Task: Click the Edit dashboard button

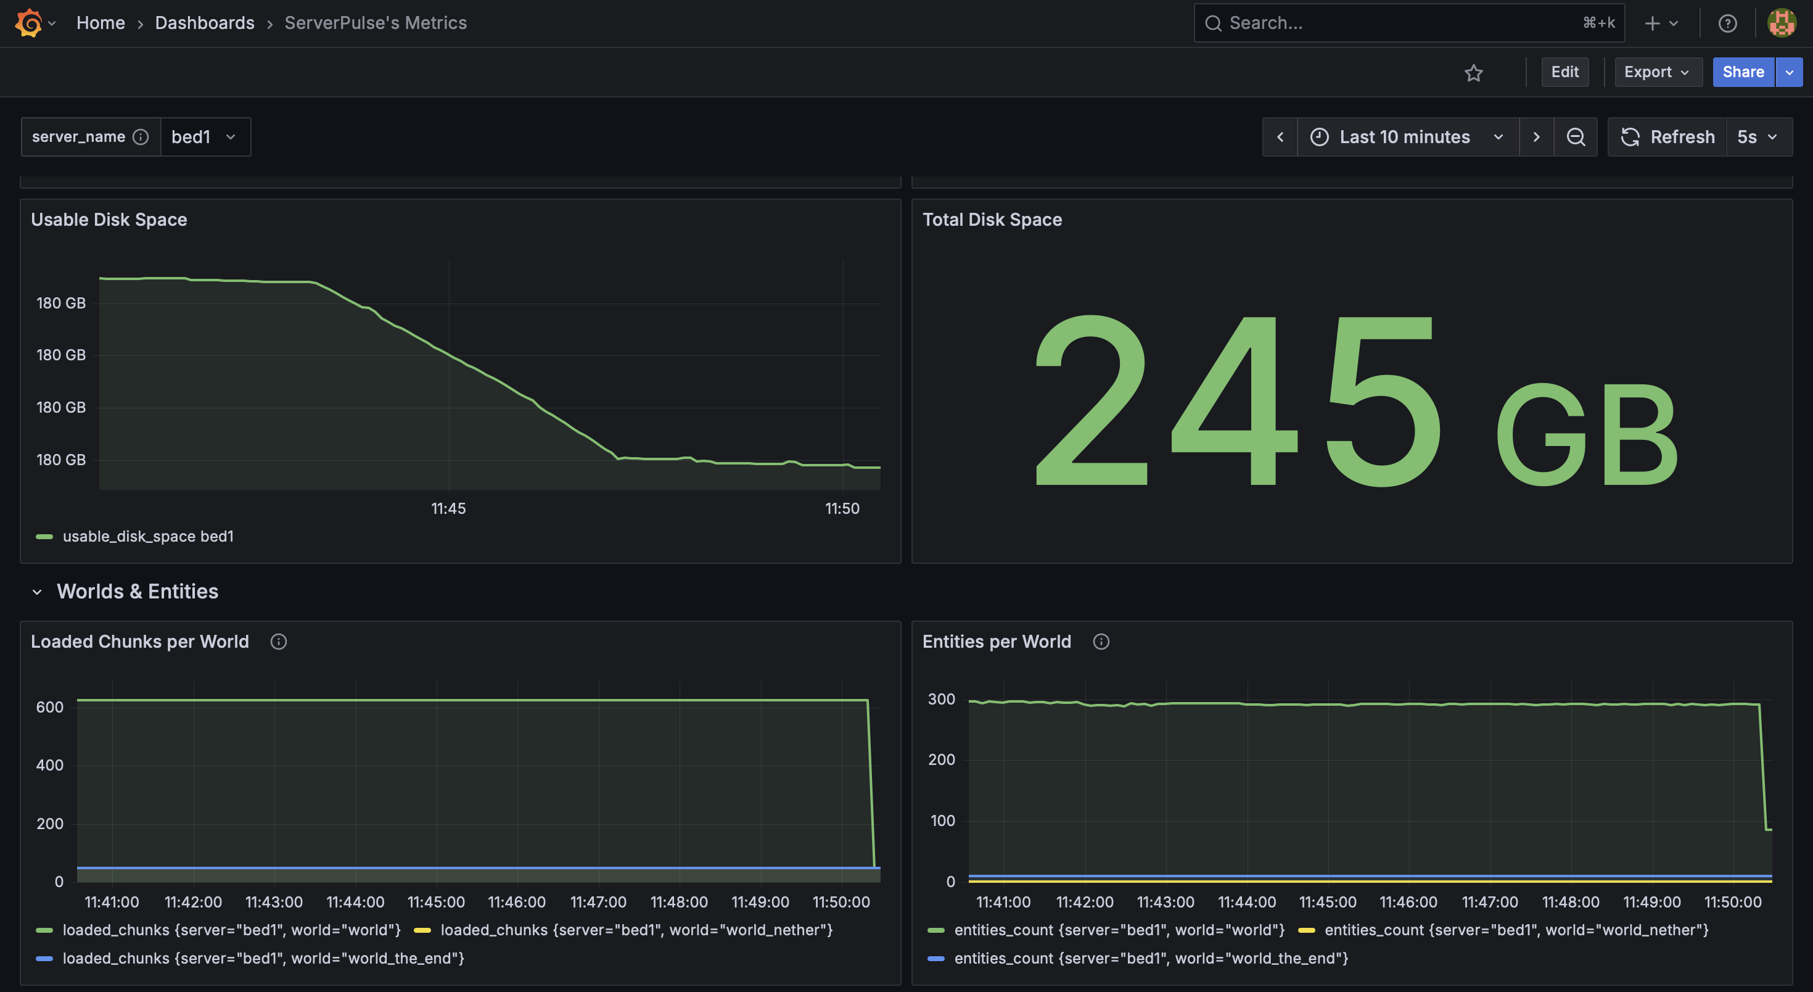Action: (x=1564, y=72)
